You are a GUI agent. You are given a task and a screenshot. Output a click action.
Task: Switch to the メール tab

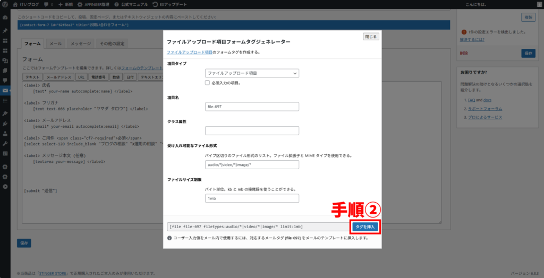55,44
